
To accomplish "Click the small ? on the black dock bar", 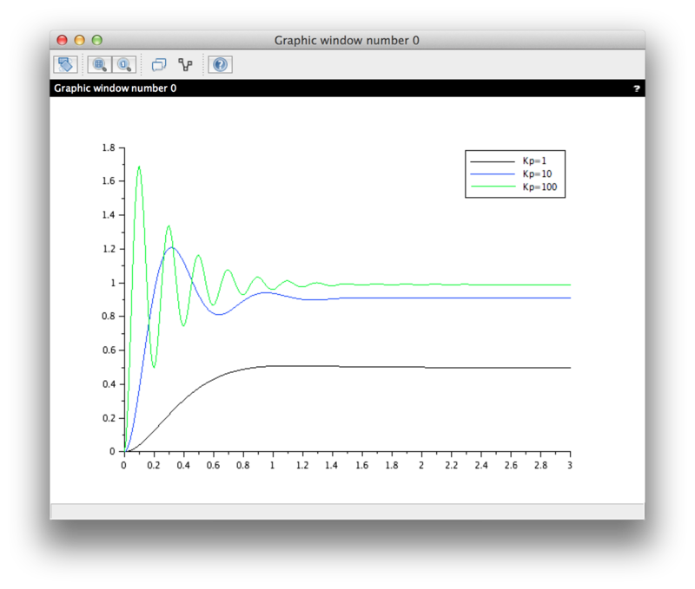I will tap(637, 88).
